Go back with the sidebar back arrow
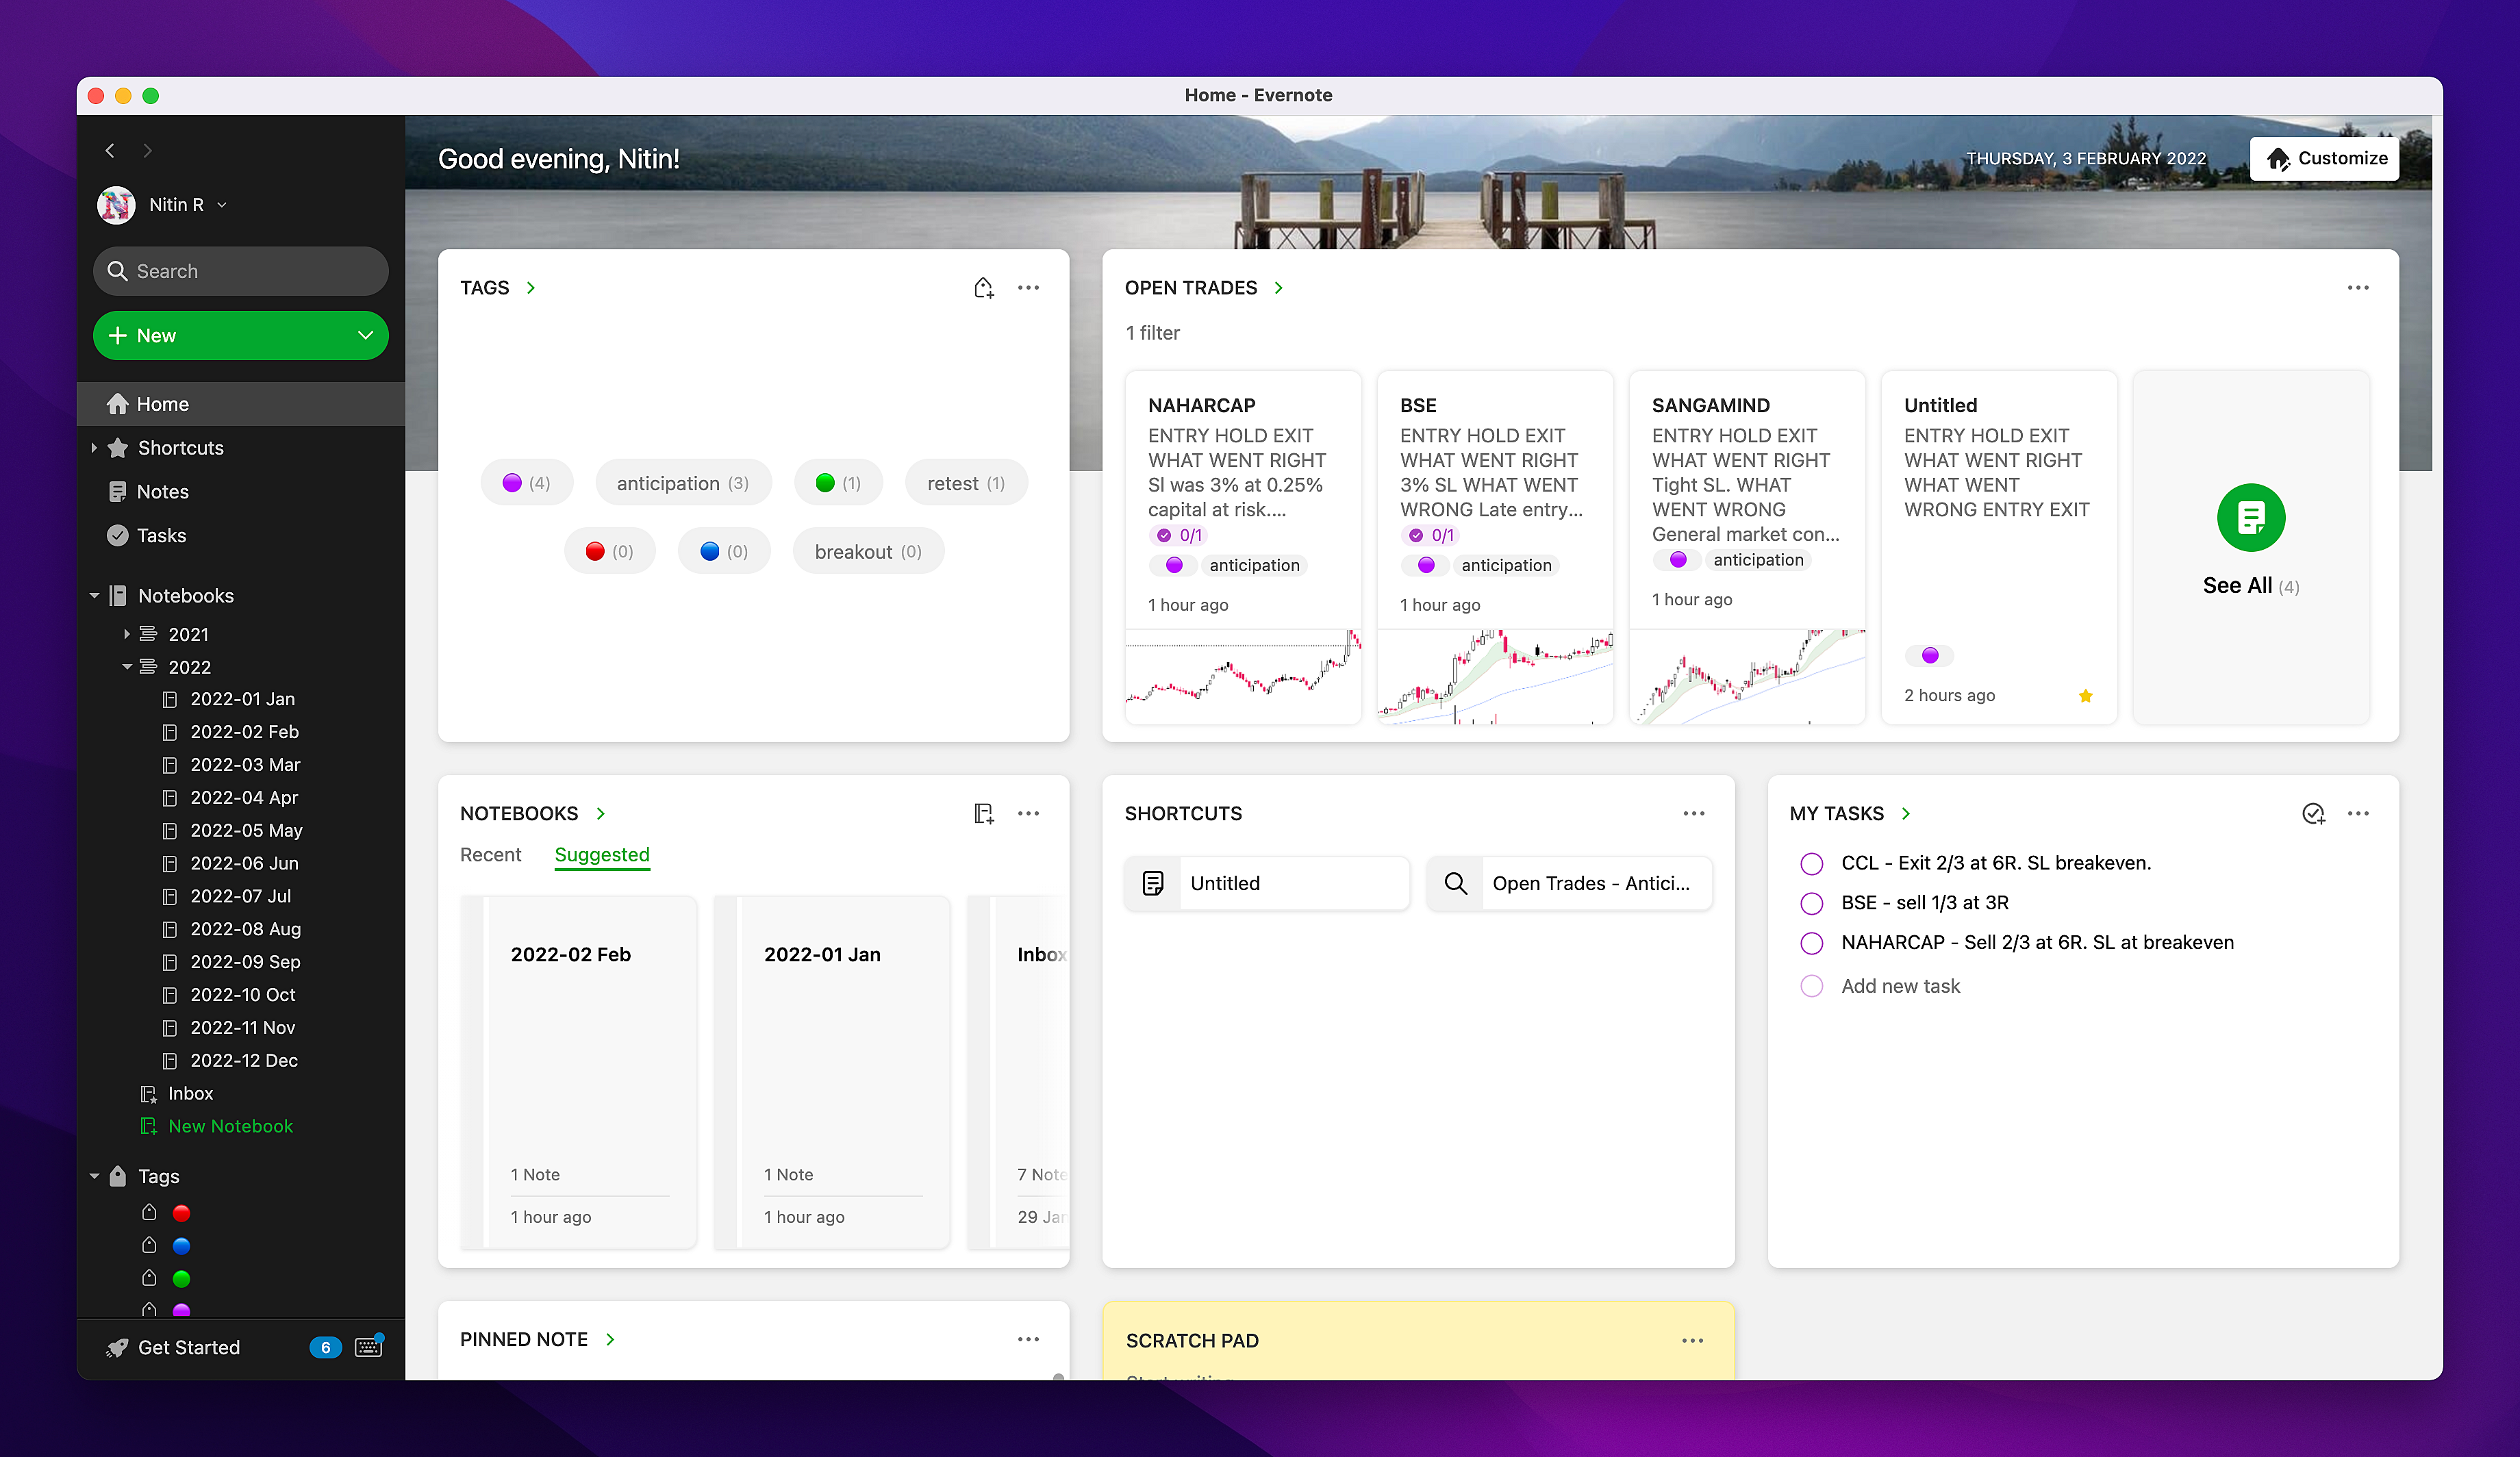This screenshot has width=2520, height=1457. point(110,150)
